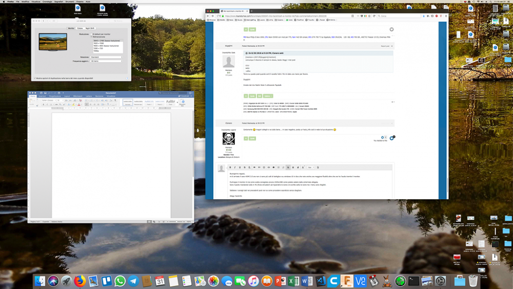Screen dimensions: 513x289
Task: Click the yellow highlight icon in Word ribbon
Action: (73, 104)
